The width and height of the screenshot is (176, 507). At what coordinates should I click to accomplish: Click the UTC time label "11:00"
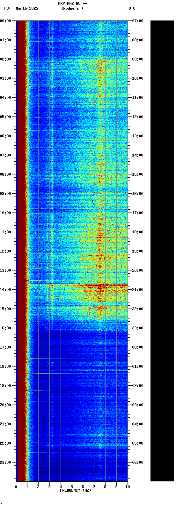pos(138,98)
